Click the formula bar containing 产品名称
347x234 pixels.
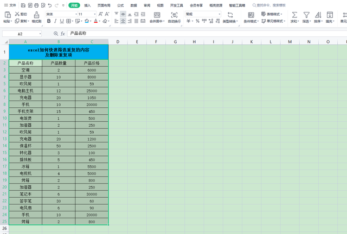(x=207, y=34)
